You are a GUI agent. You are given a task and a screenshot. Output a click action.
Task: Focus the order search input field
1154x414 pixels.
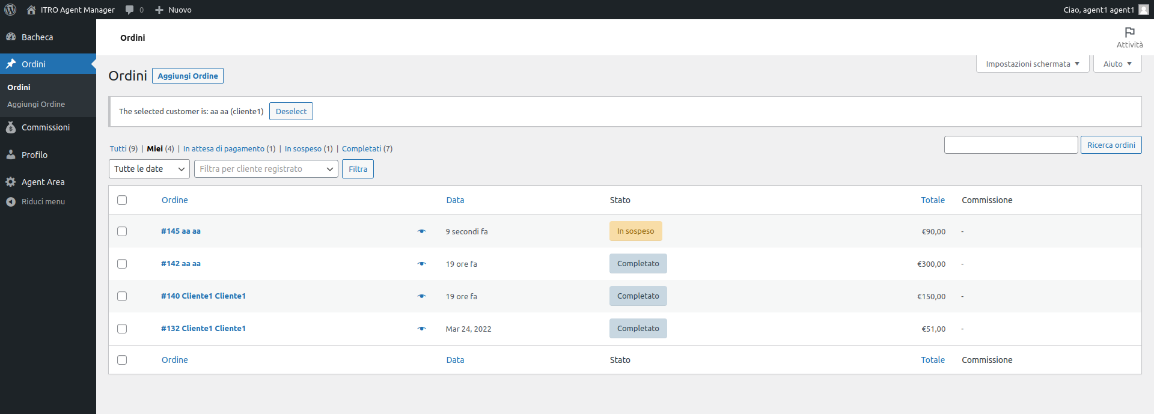click(1011, 145)
